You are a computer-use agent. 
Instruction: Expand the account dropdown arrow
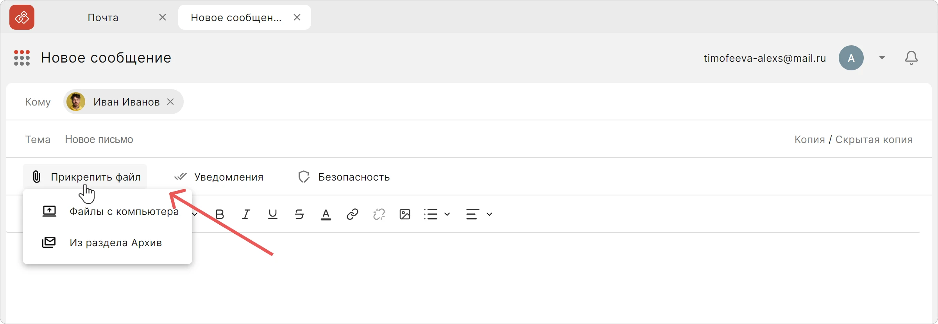point(882,58)
